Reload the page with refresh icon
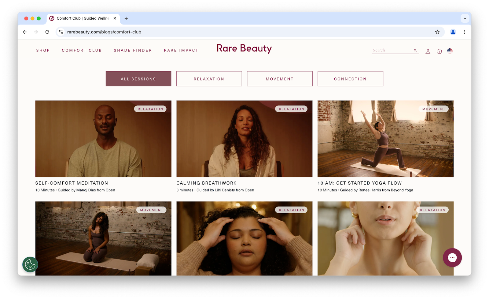 (x=47, y=32)
